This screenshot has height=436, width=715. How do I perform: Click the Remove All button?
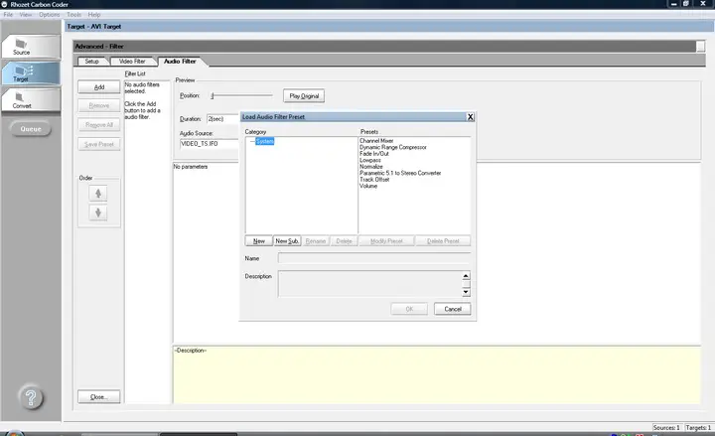pyautogui.click(x=99, y=125)
